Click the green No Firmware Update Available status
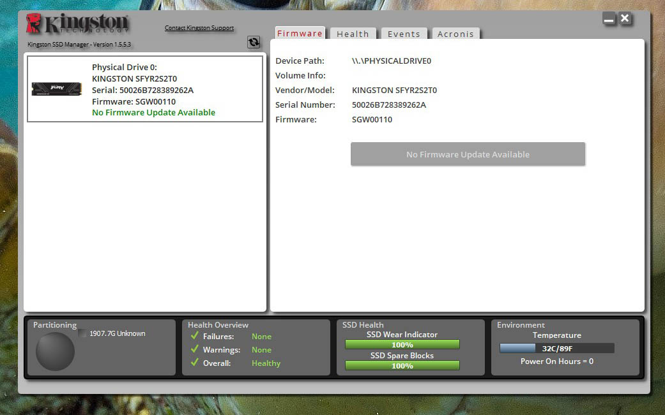Viewport: 665px width, 415px height. coord(153,113)
